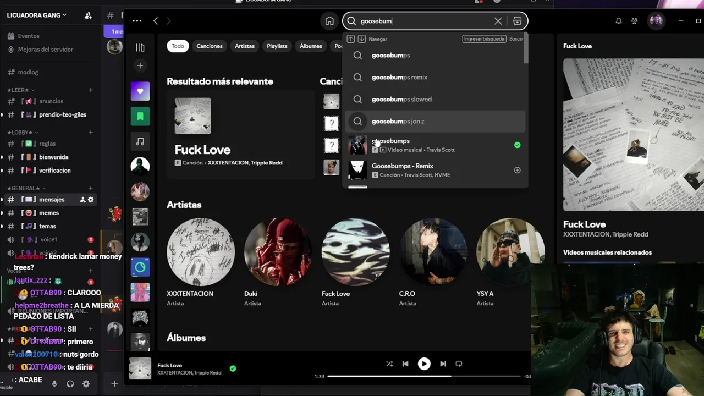Choose goosebumps slowed suggestion
The height and width of the screenshot is (396, 704).
point(435,99)
